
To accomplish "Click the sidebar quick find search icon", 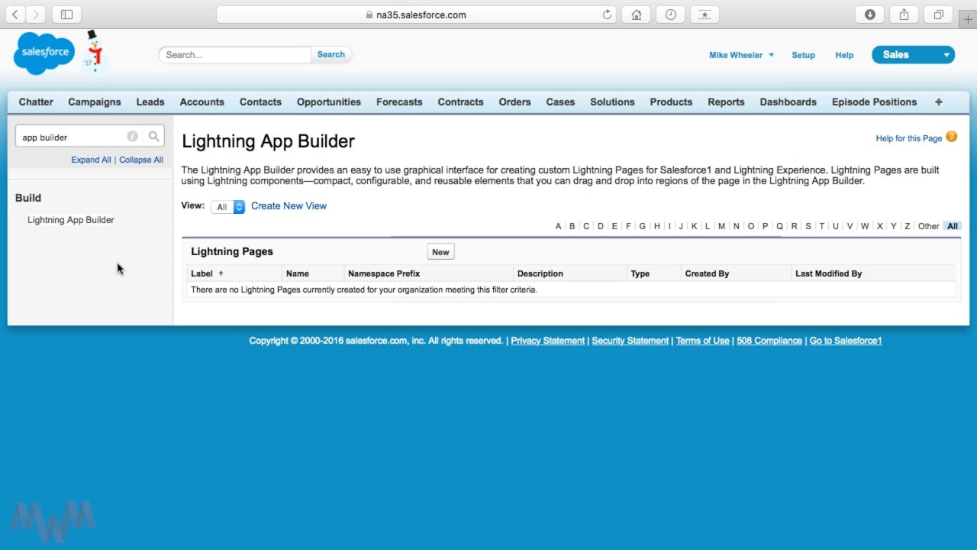I will 154,137.
